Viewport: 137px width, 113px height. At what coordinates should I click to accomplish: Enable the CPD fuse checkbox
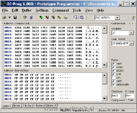point(113,78)
